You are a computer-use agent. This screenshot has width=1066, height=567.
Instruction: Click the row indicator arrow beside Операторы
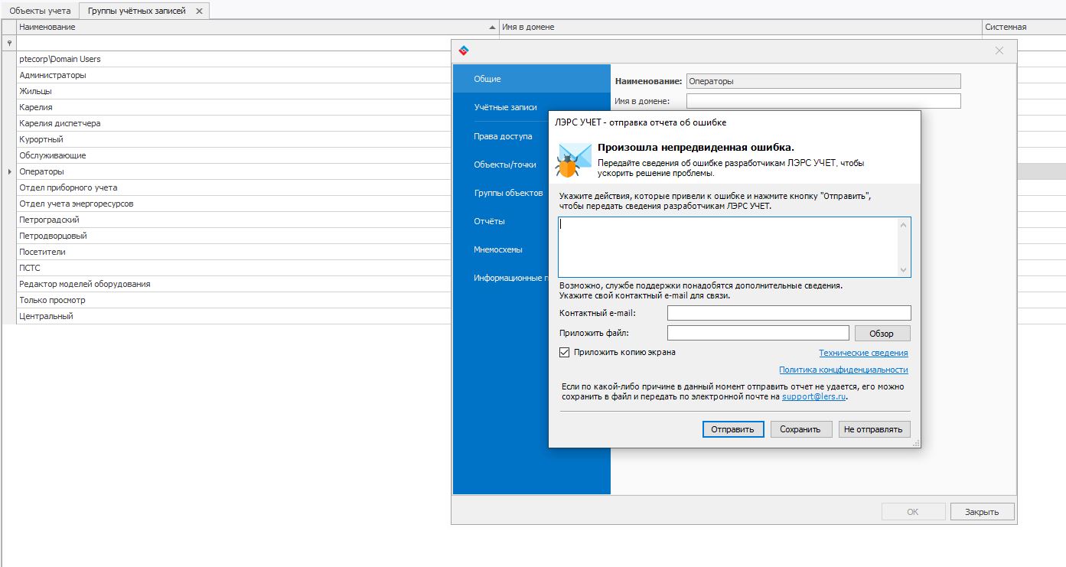pos(8,172)
